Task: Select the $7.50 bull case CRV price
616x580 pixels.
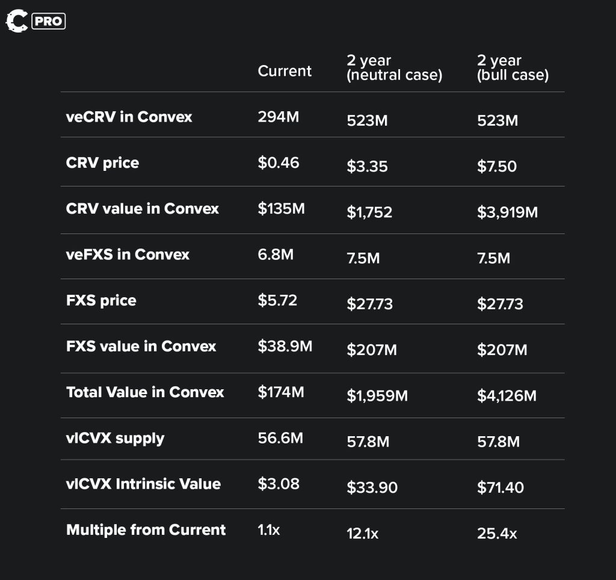Action: (496, 167)
